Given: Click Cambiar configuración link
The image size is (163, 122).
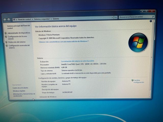Looking at the screenshot, I should 139,81.
